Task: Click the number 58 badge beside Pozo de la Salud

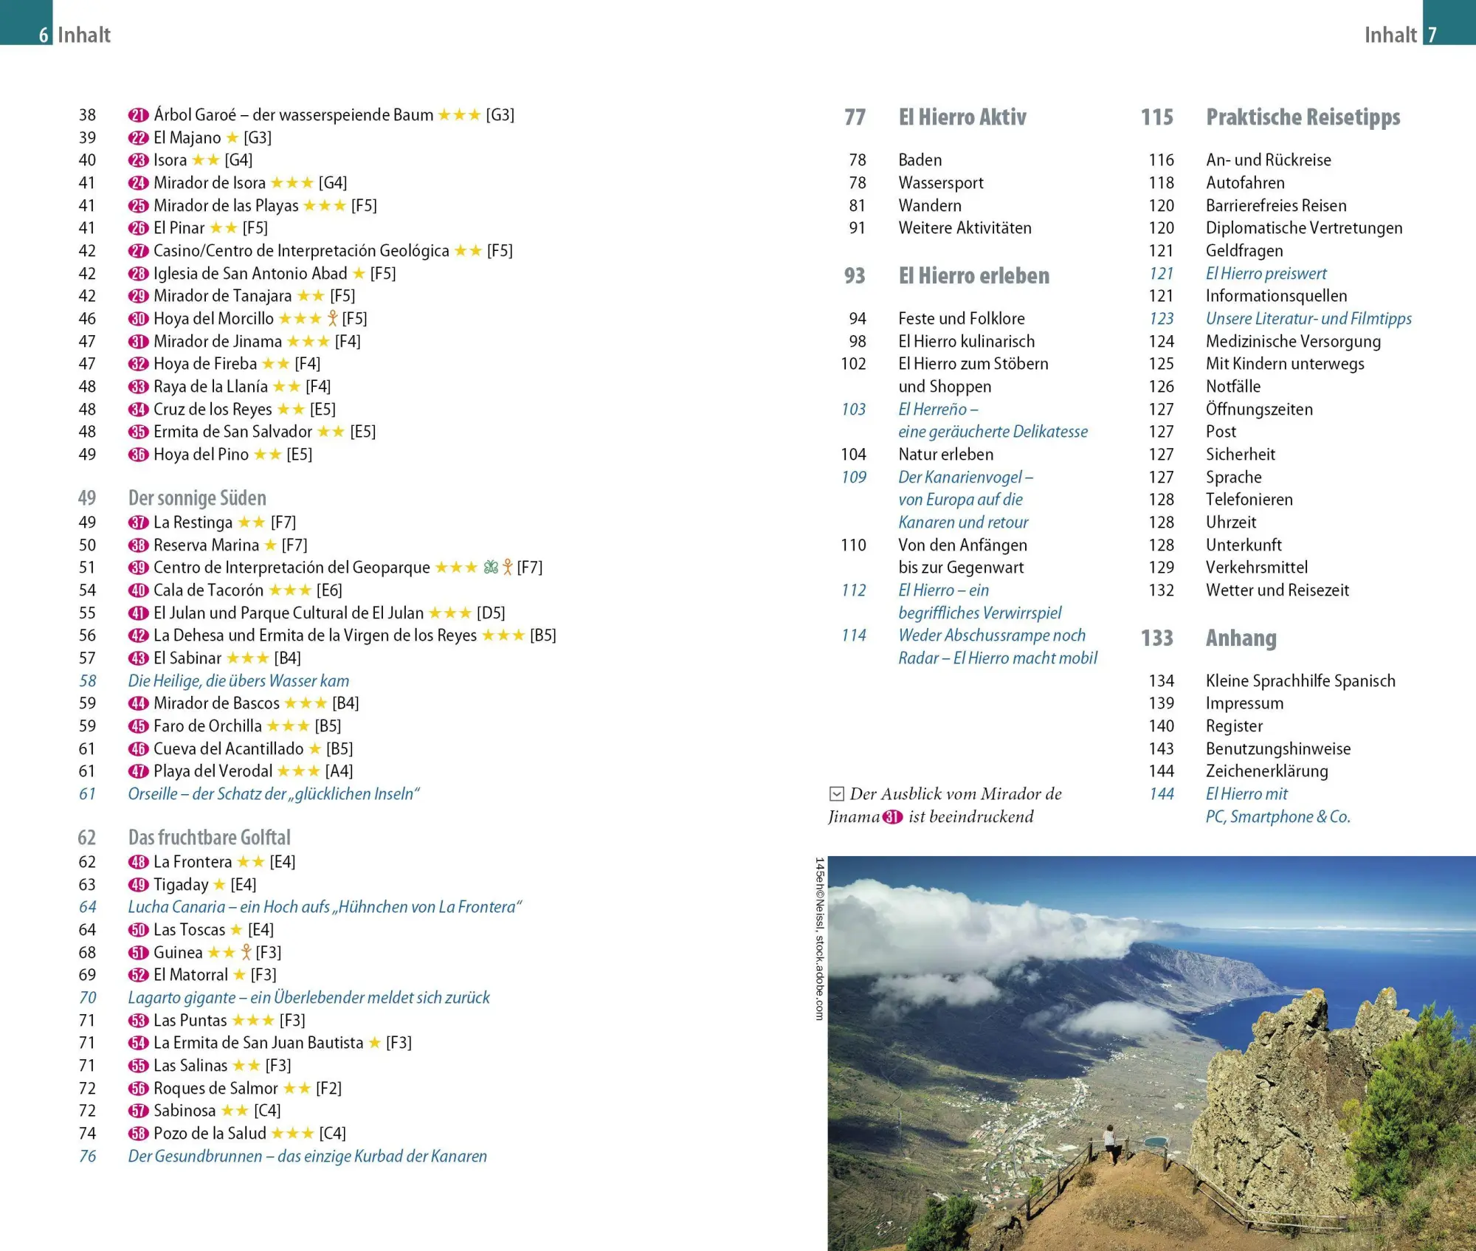Action: [x=139, y=1134]
